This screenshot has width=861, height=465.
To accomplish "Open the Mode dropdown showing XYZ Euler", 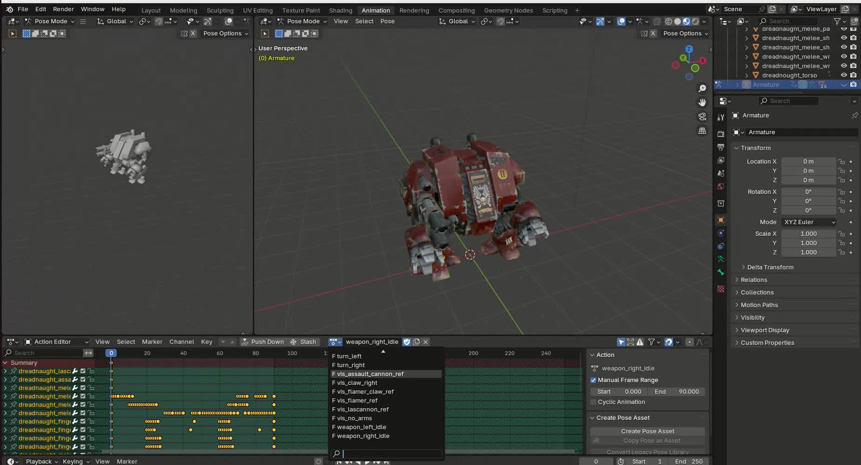I will click(809, 222).
